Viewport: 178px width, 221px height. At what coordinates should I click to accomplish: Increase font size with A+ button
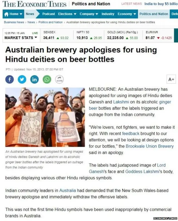(171, 79)
